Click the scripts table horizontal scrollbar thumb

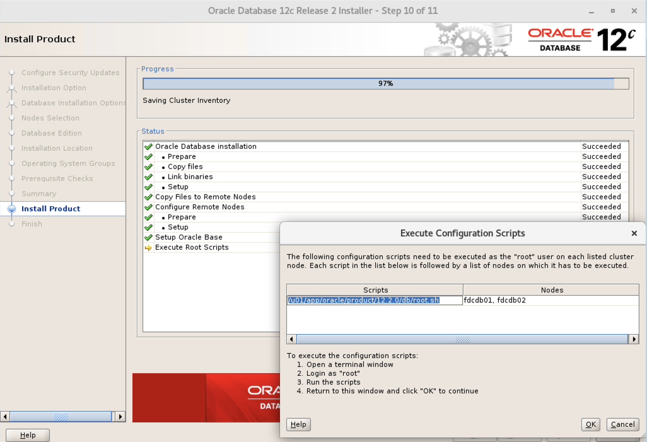pos(462,339)
